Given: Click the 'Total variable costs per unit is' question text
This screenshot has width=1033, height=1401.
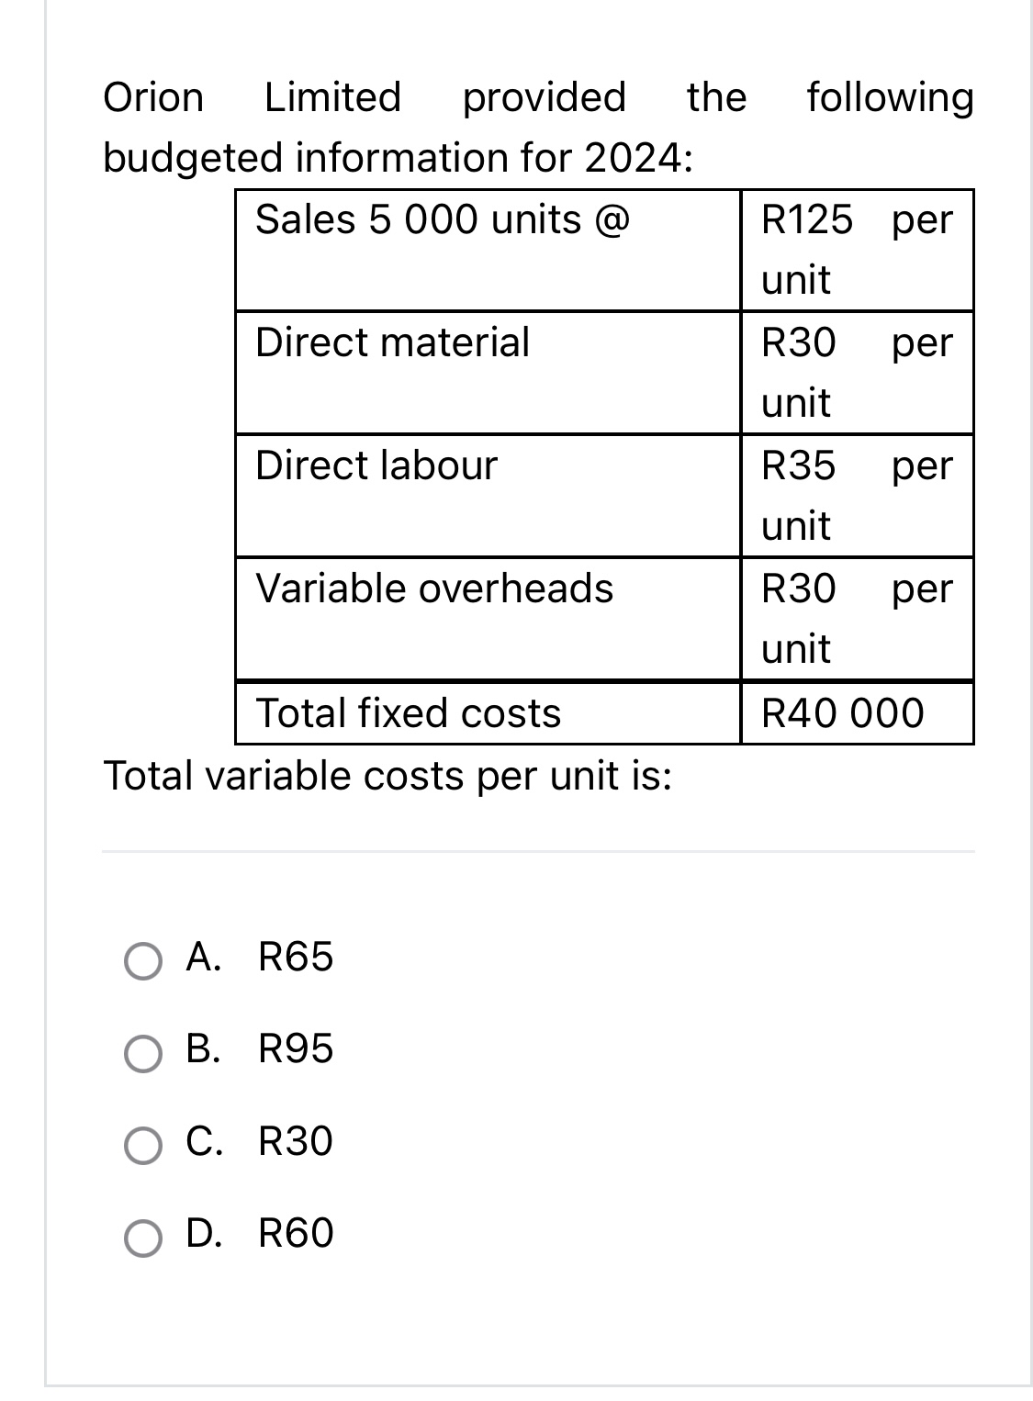Looking at the screenshot, I should click(x=387, y=777).
